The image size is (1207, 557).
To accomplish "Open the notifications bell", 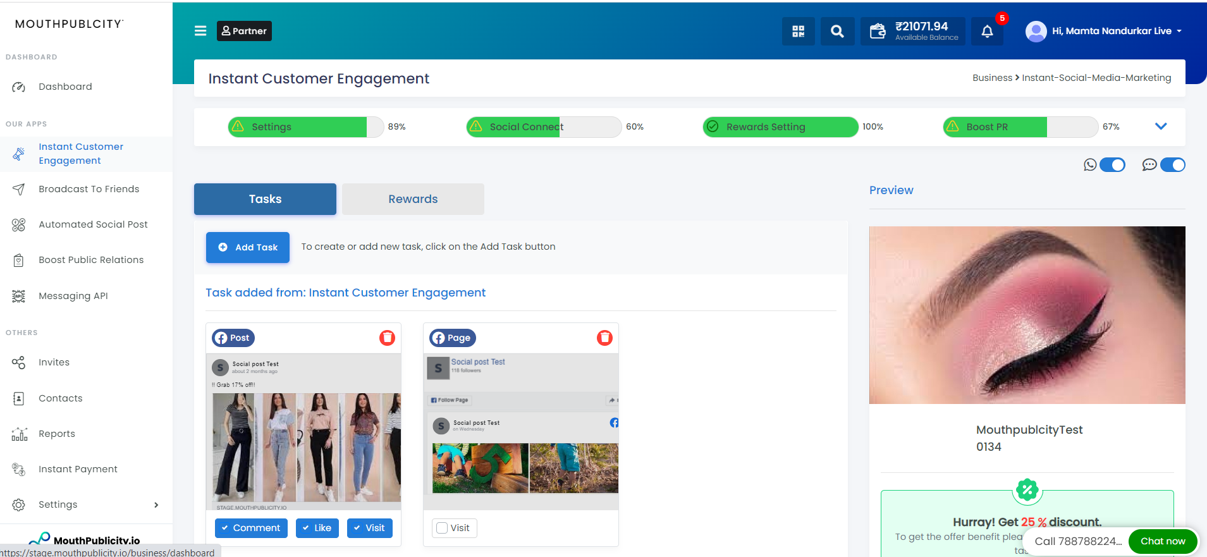I will click(987, 31).
